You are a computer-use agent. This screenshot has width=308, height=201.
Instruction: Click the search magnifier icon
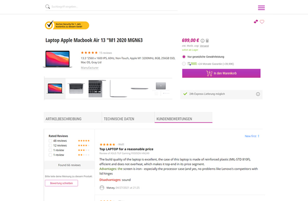[x=47, y=7]
